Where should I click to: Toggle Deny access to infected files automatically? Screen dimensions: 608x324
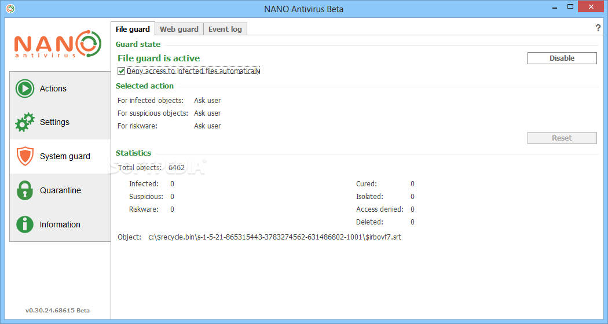(x=122, y=71)
